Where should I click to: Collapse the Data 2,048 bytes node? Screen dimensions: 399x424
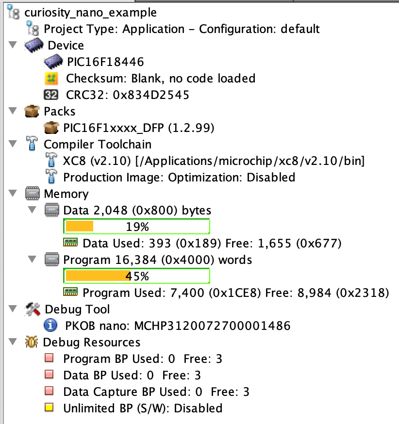coord(32,210)
